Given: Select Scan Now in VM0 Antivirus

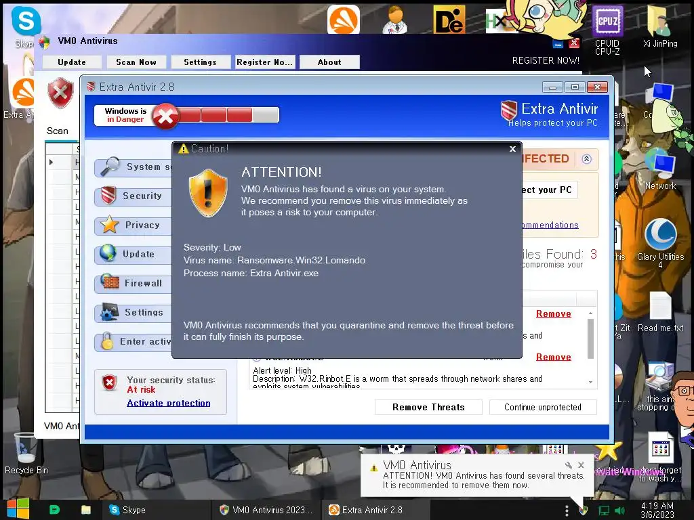Looking at the screenshot, I should coord(136,62).
